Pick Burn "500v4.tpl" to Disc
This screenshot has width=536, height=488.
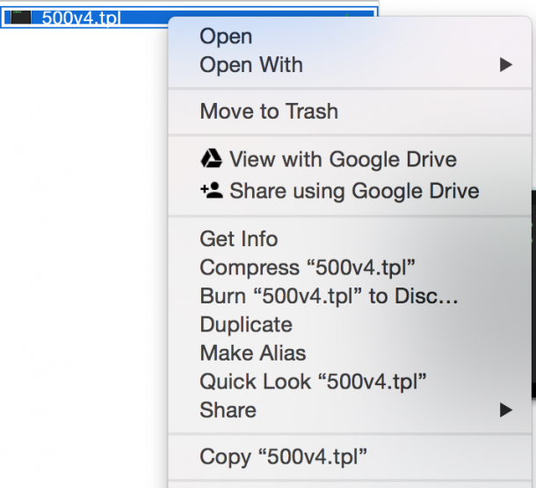[x=329, y=296]
